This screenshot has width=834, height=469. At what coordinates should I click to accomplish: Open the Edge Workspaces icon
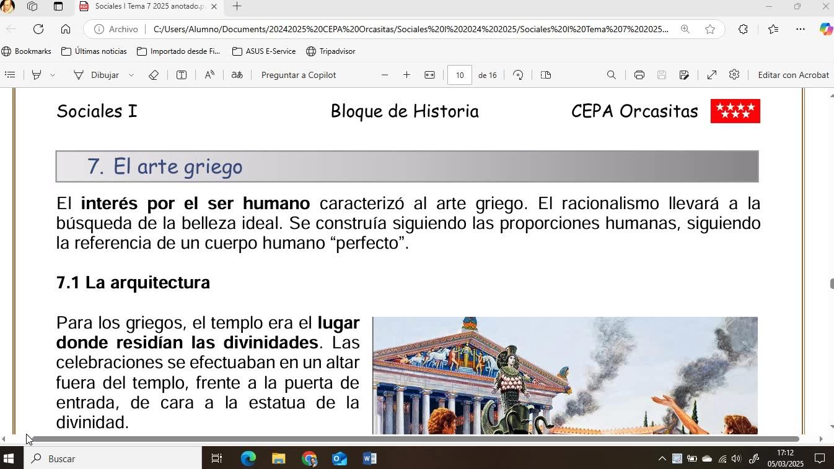(x=32, y=7)
